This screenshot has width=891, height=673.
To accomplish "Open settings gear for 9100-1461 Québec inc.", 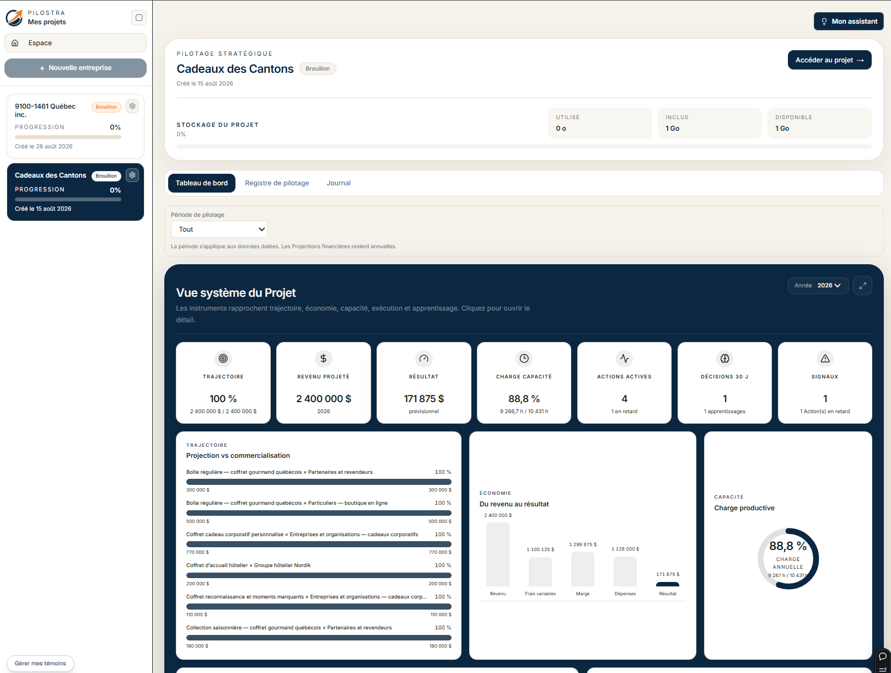I will 132,106.
